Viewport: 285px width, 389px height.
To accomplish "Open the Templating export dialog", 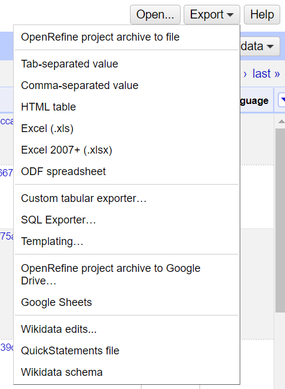I will (x=126, y=241).
